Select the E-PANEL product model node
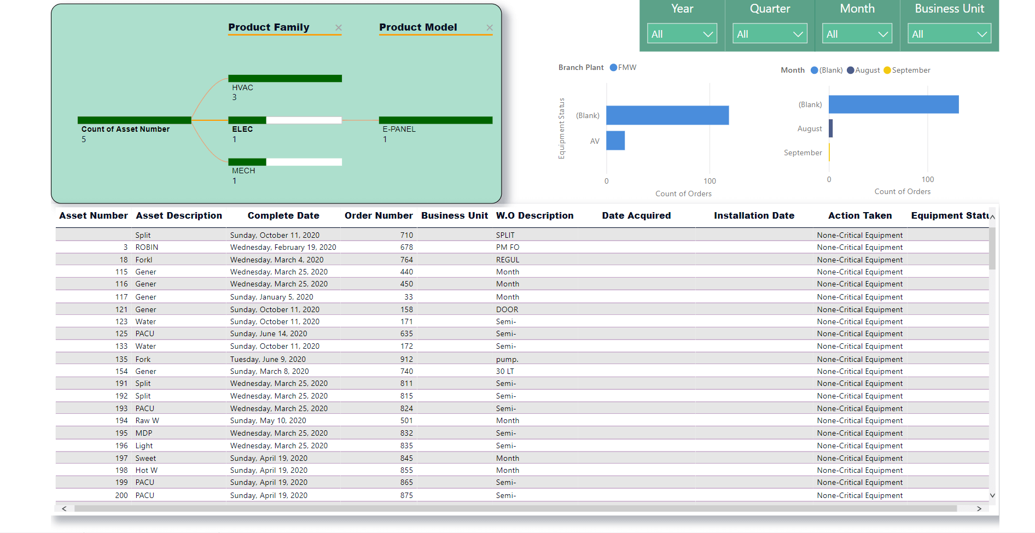The height and width of the screenshot is (533, 1035). pos(435,120)
